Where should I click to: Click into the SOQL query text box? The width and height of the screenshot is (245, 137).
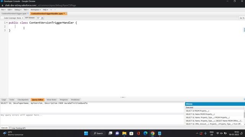(x=92, y=107)
